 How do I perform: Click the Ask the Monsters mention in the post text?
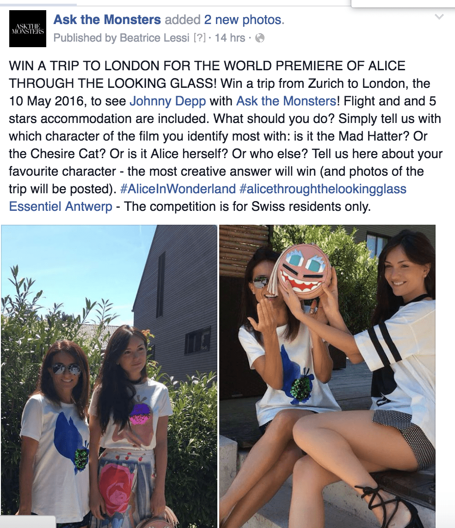pos(286,101)
